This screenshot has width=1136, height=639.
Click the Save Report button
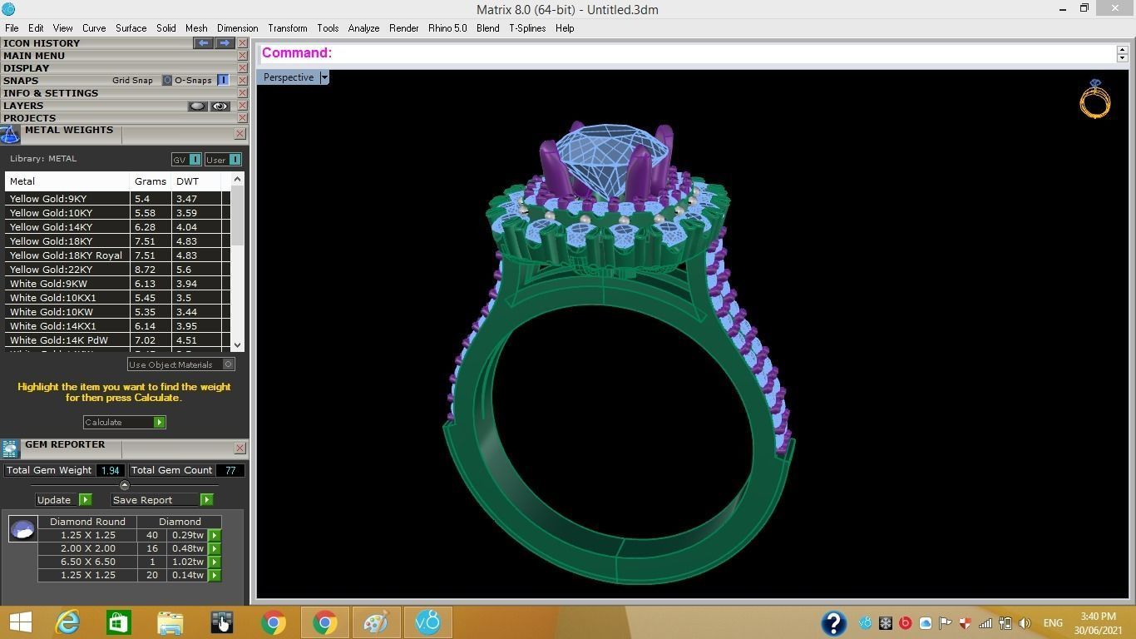[x=162, y=500]
